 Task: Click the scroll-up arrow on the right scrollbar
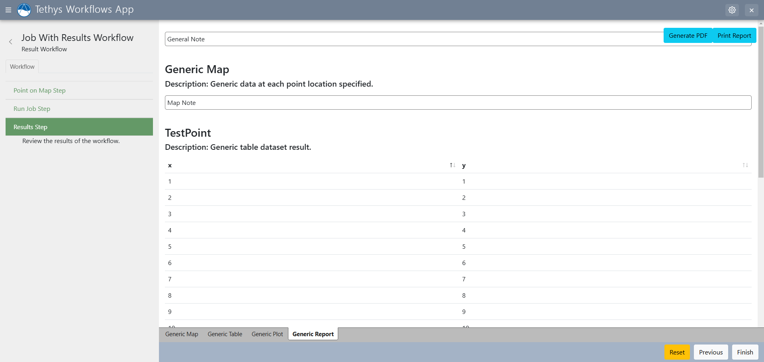(761, 23)
